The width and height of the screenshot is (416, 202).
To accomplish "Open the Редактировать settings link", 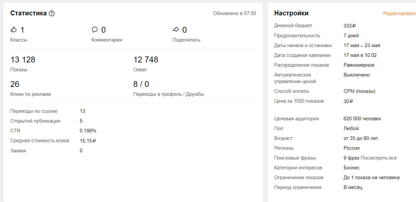I will (399, 13).
